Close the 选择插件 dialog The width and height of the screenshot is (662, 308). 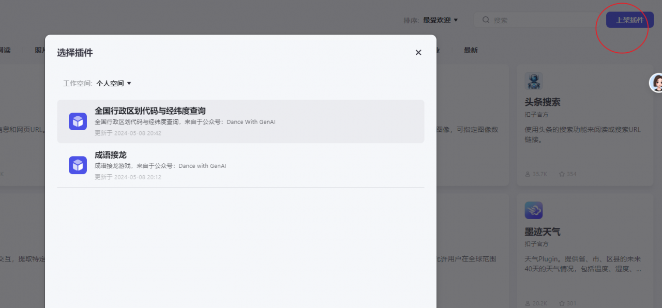(x=418, y=52)
